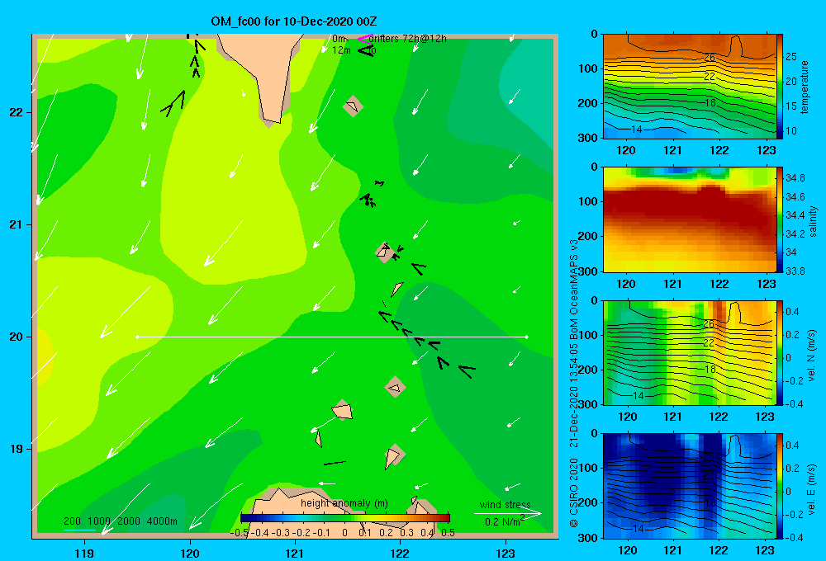Screen dimensions: 826x561
Task: Click the 14 contour label in the temperature panel
Action: coord(636,129)
